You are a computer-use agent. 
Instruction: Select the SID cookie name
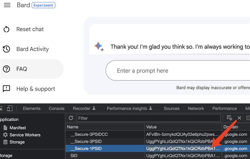(74, 156)
